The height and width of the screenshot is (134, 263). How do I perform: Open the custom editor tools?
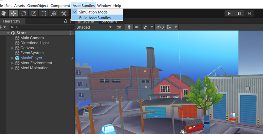click(x=64, y=13)
